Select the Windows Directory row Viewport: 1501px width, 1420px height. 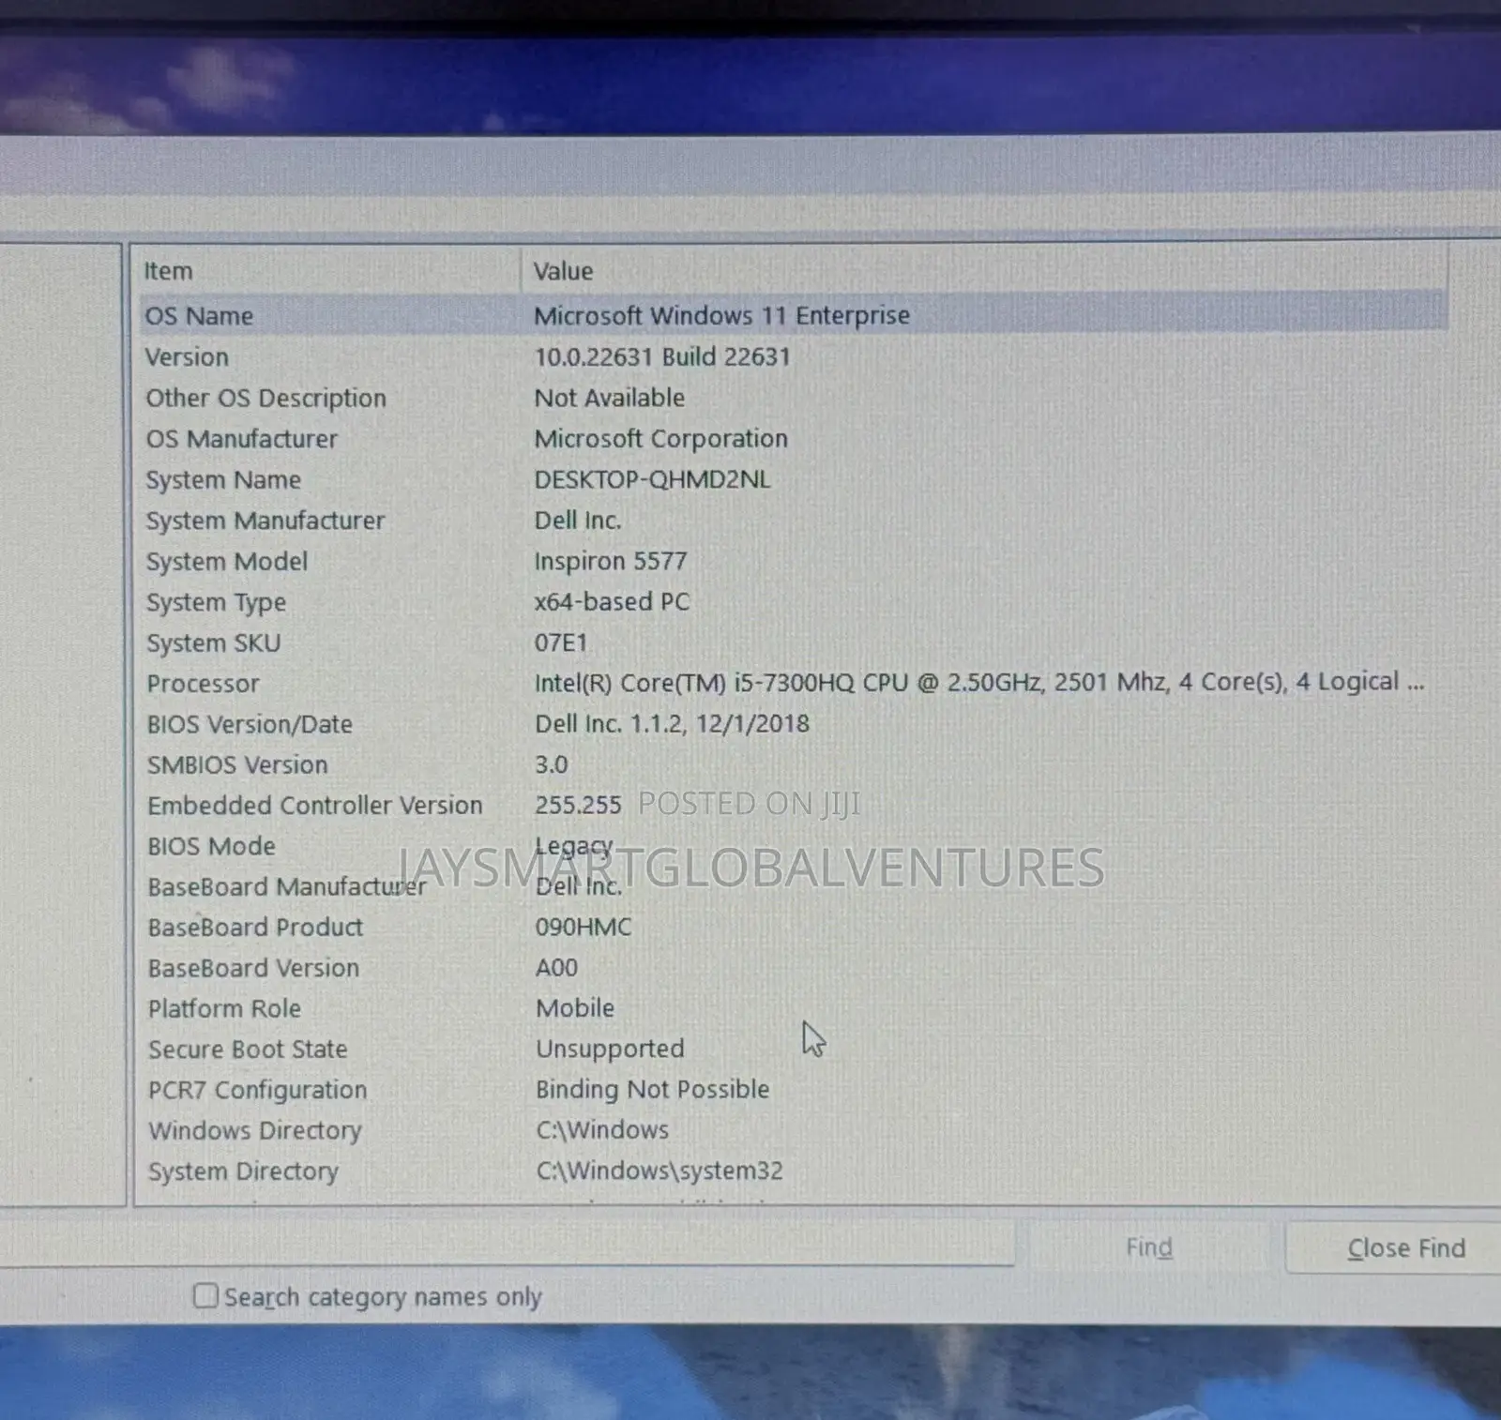coord(794,1130)
